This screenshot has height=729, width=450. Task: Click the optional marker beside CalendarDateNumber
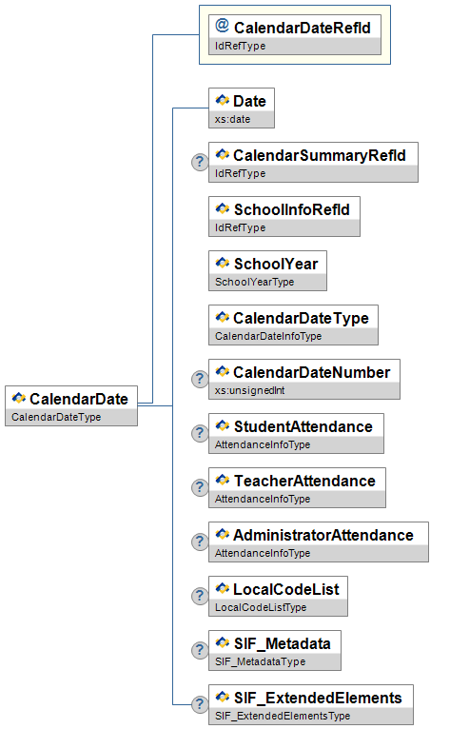click(x=200, y=379)
